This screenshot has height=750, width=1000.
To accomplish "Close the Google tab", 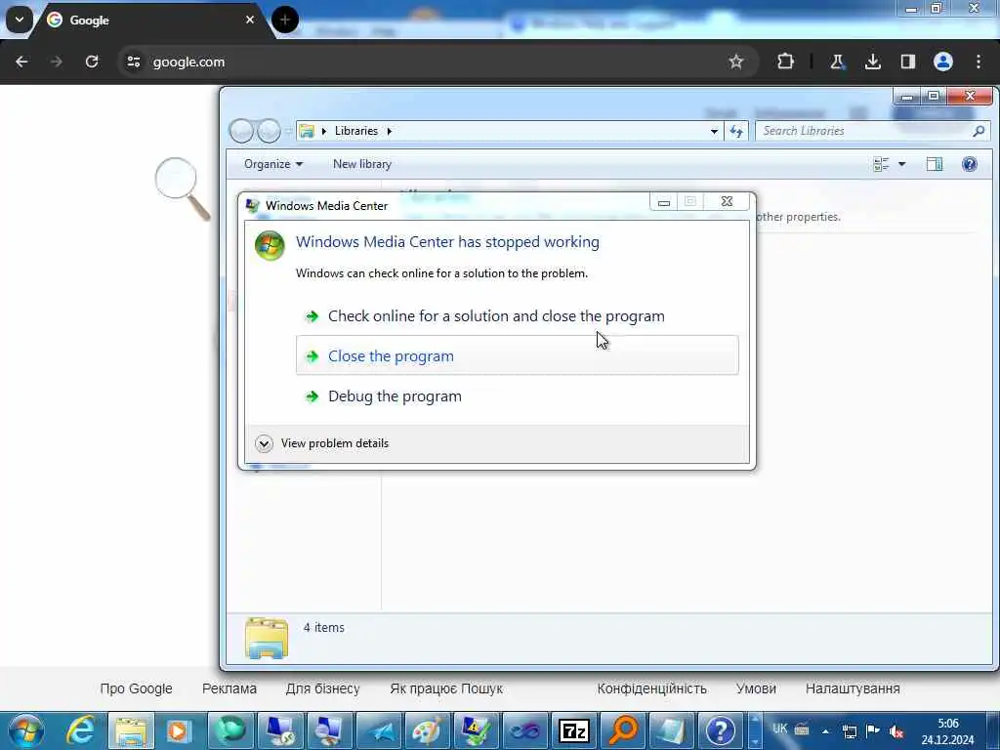I will pos(250,20).
